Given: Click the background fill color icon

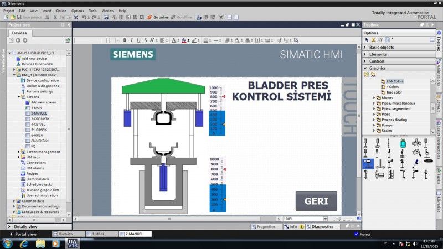Looking at the screenshot, I should pyautogui.click(x=184, y=40).
